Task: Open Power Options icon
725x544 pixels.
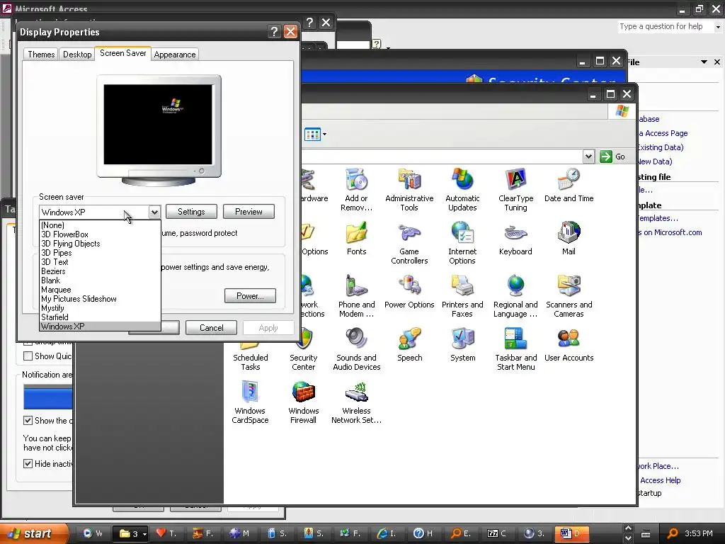Action: (409, 291)
